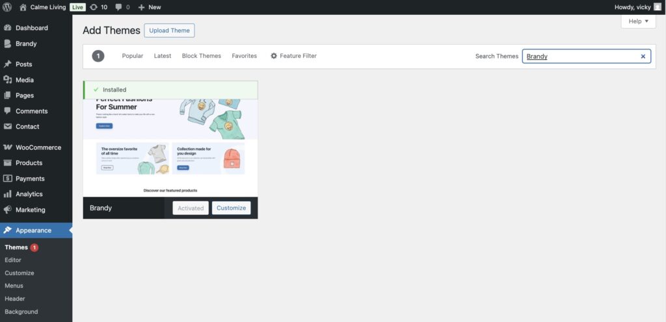666x322 pixels.
Task: Click the Customize button on Brandy
Action: click(x=231, y=208)
